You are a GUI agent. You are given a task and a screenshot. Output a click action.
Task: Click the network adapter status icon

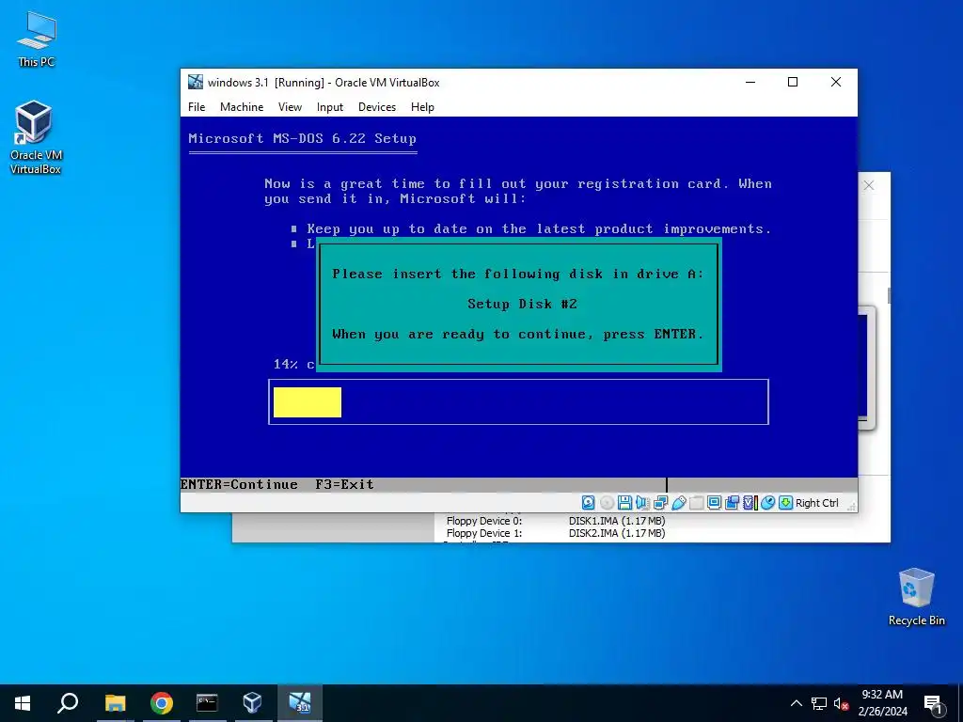(x=660, y=503)
